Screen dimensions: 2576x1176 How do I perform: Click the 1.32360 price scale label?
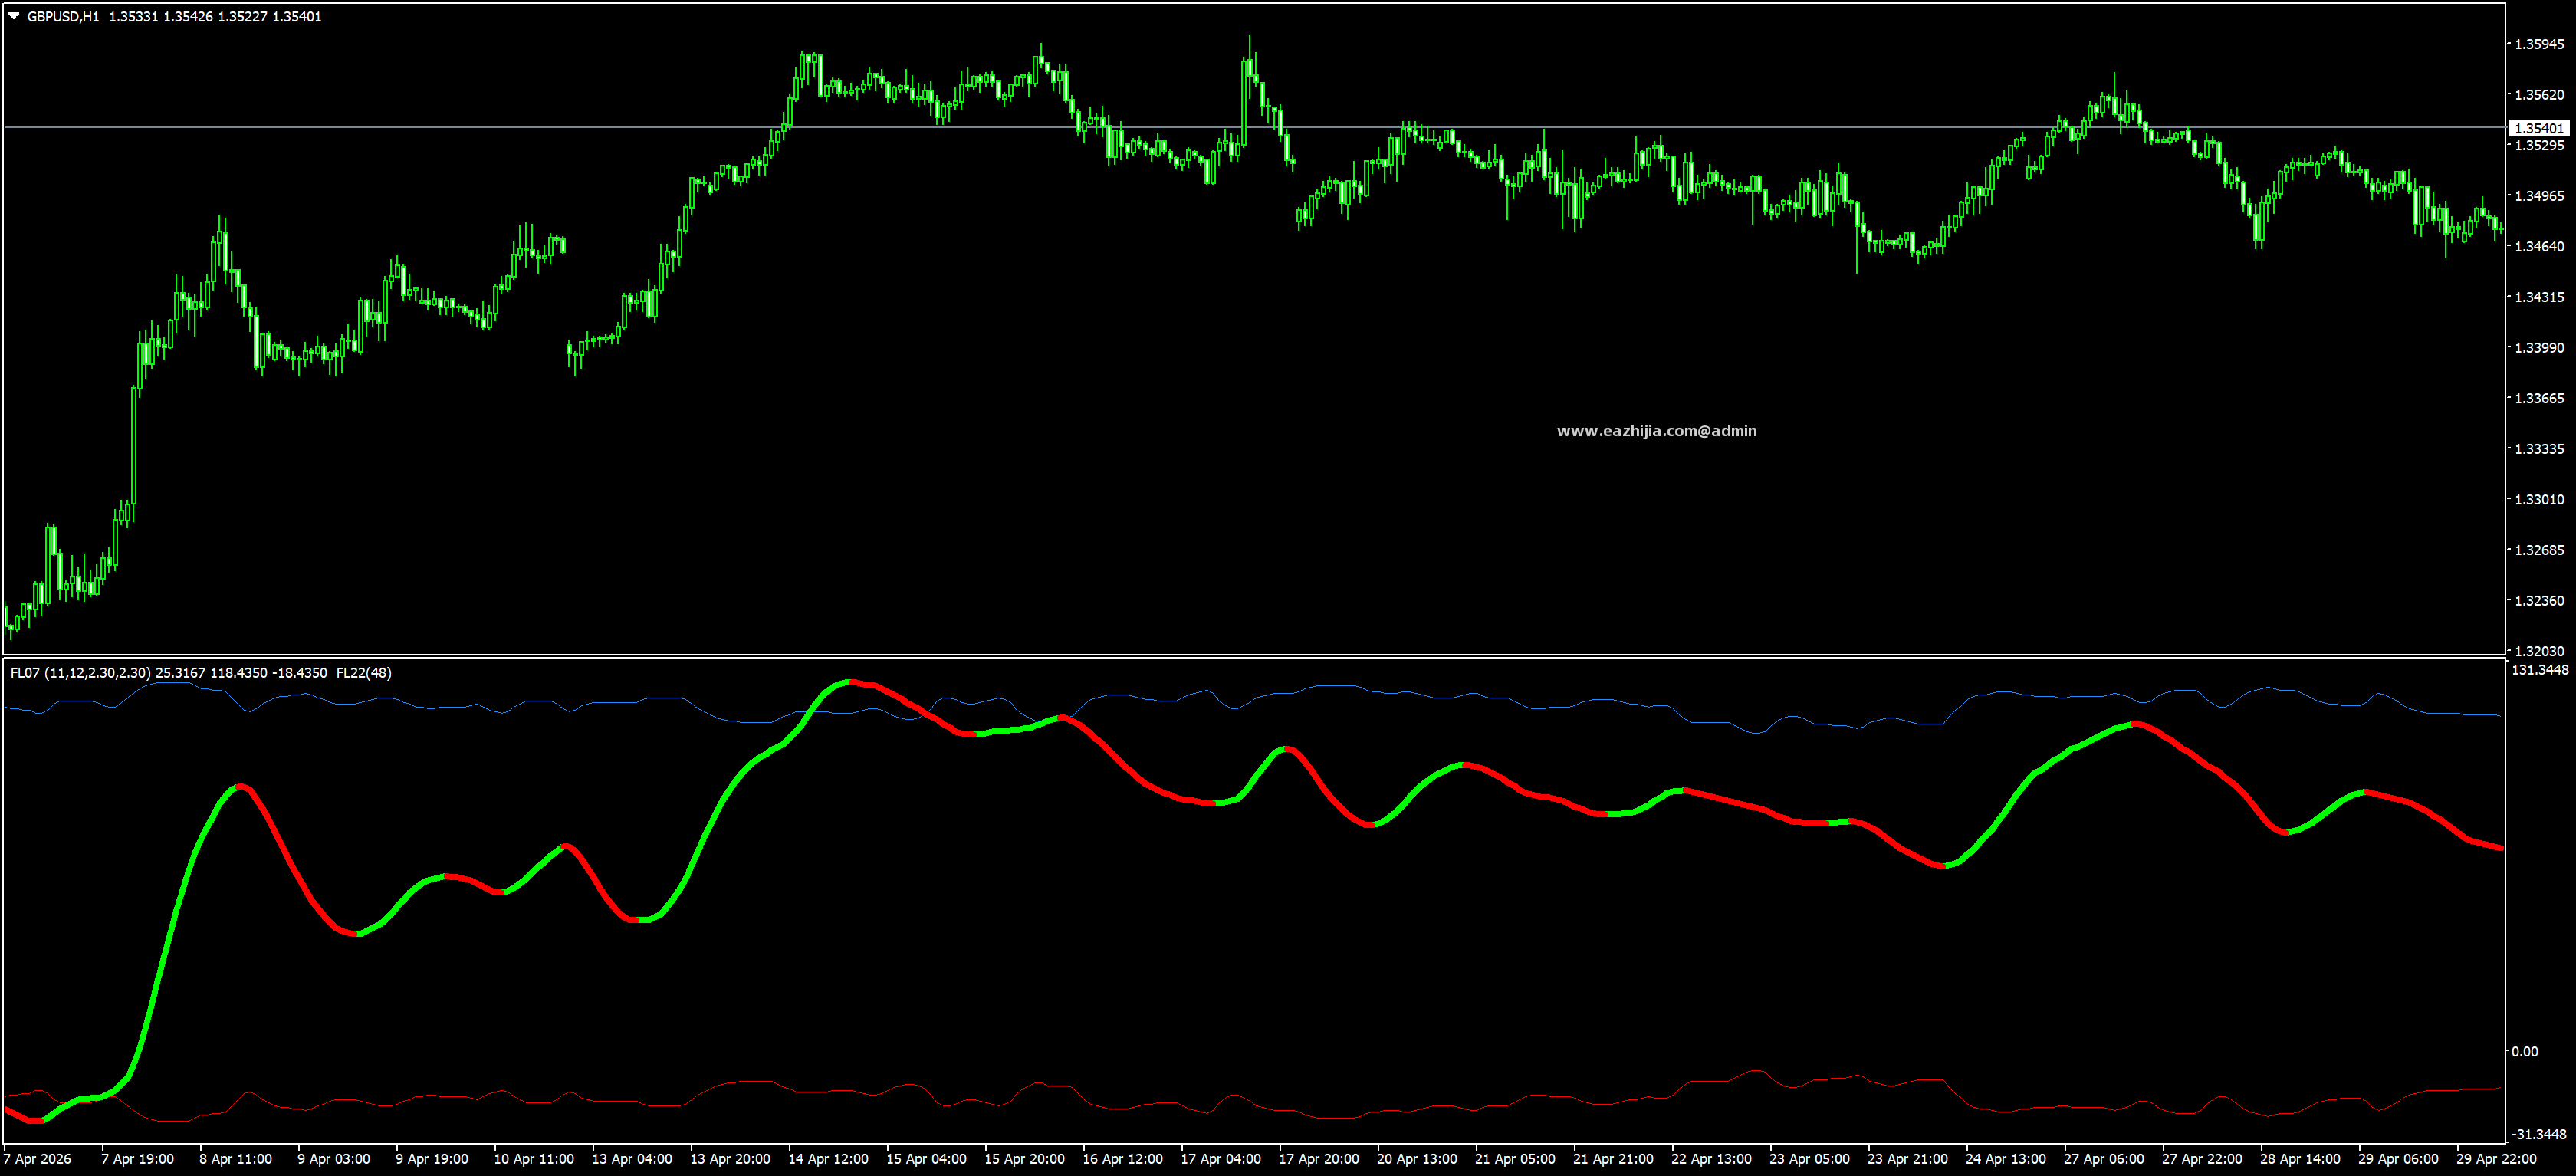pos(2539,601)
